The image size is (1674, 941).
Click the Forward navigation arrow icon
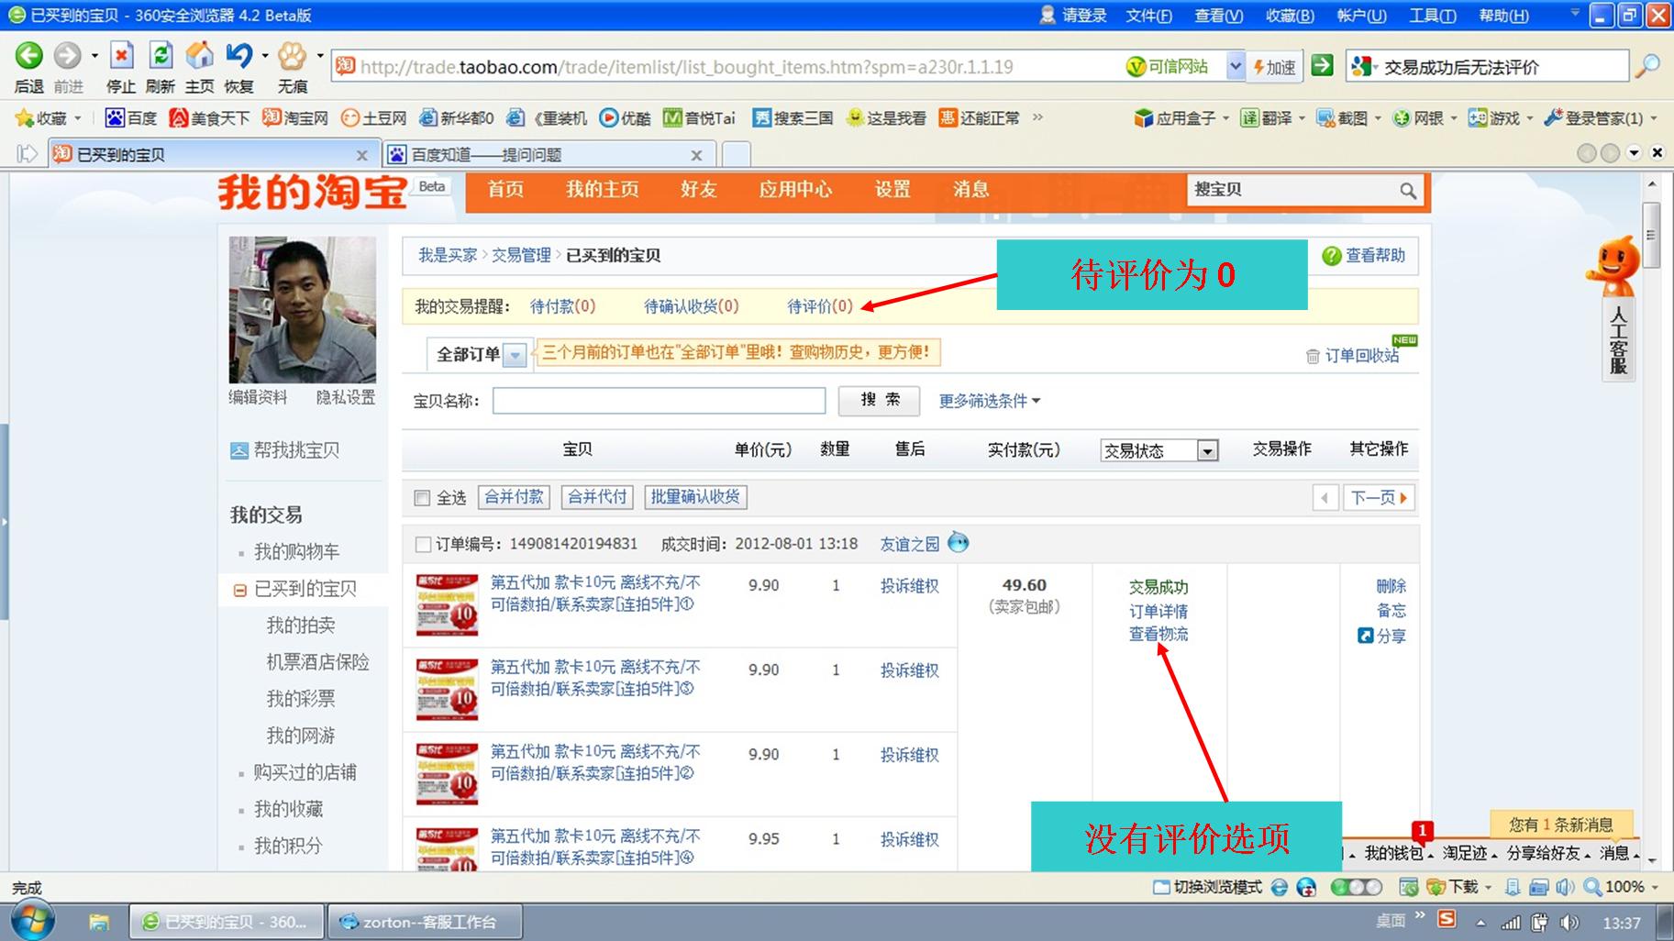click(x=67, y=56)
